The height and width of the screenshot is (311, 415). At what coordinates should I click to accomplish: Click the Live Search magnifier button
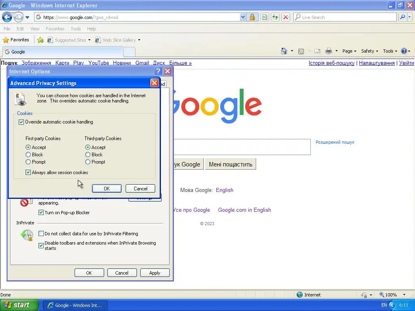[x=402, y=17]
